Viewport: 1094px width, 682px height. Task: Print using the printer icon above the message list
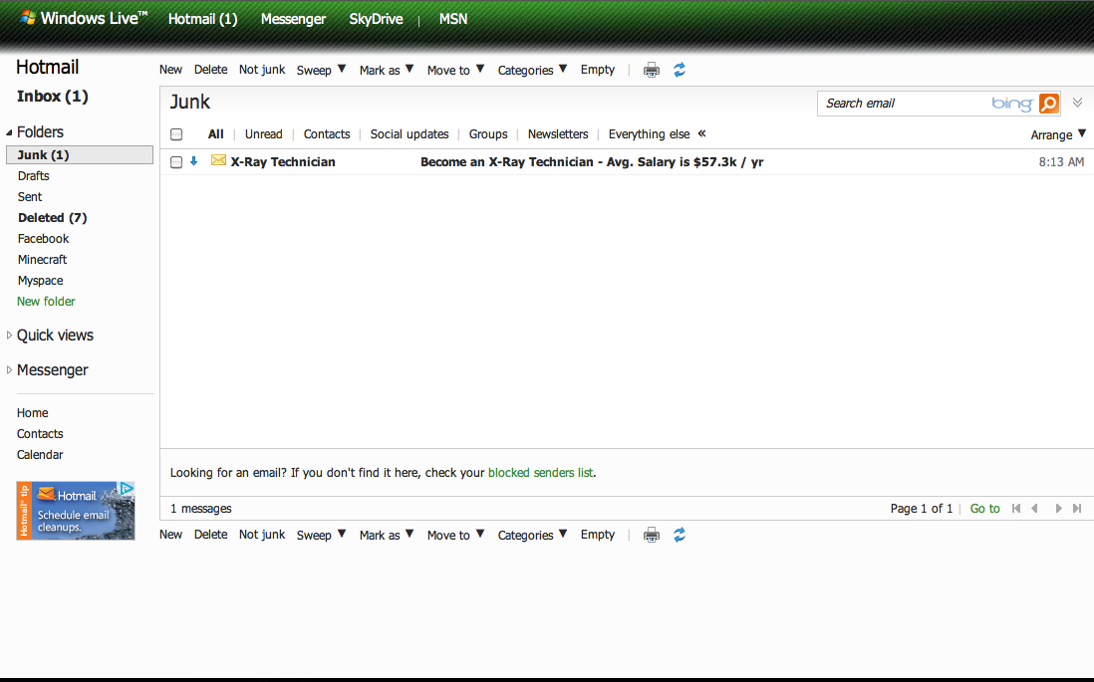pos(652,70)
